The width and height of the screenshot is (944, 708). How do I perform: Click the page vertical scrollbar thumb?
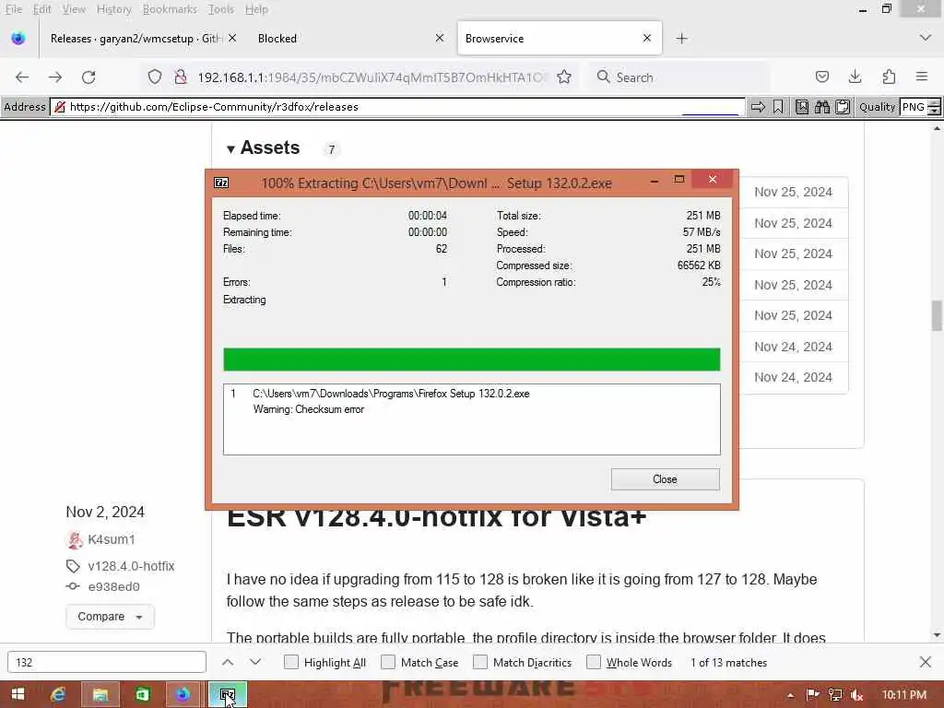[x=937, y=315]
